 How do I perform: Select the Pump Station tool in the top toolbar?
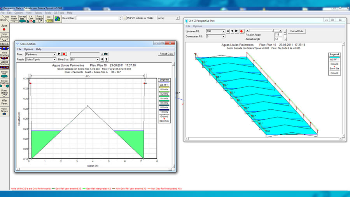[40, 18]
